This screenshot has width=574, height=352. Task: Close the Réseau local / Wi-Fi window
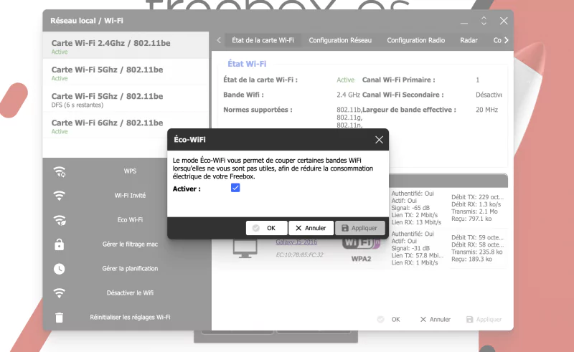click(504, 21)
